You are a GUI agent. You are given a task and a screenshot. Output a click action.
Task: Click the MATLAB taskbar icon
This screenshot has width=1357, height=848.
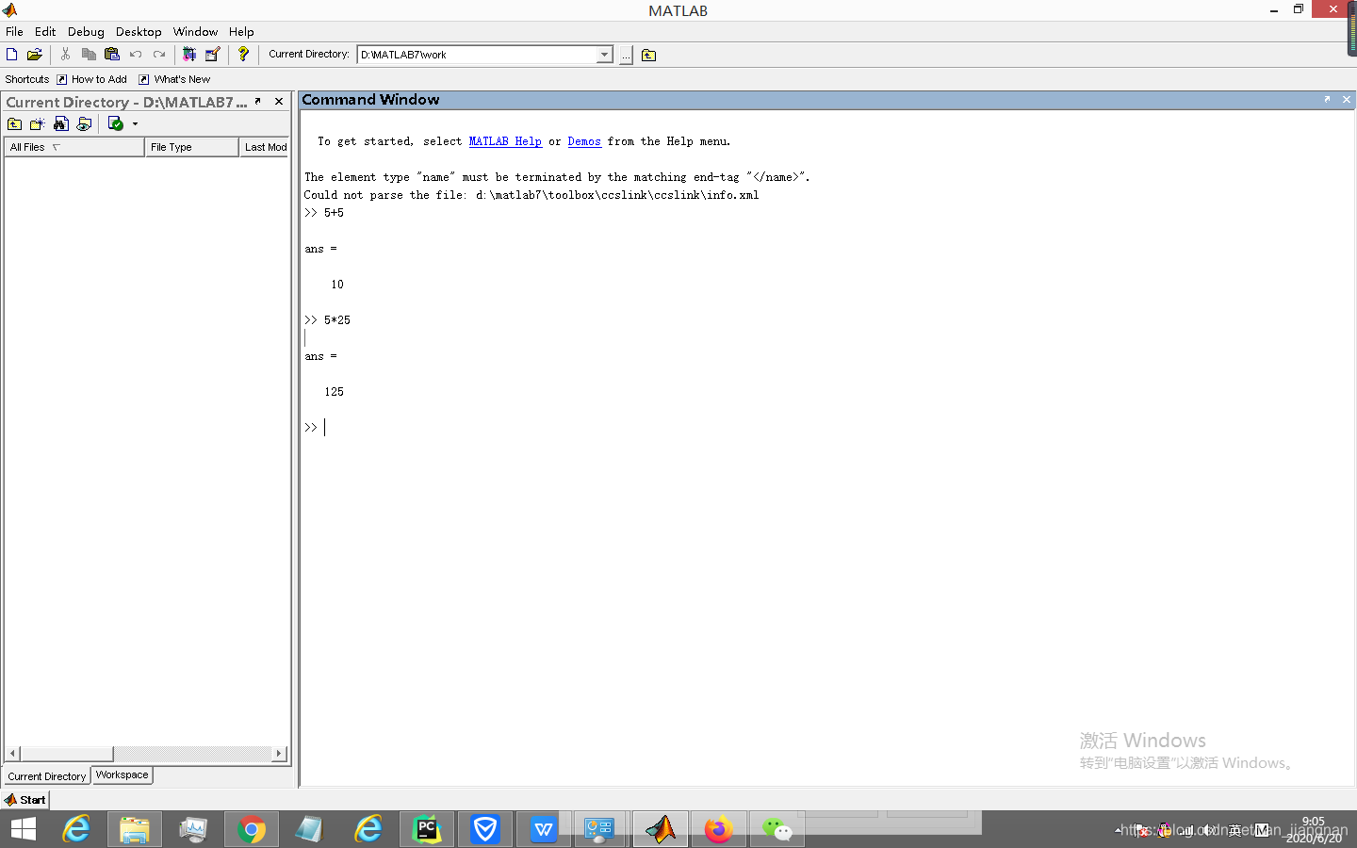point(661,829)
